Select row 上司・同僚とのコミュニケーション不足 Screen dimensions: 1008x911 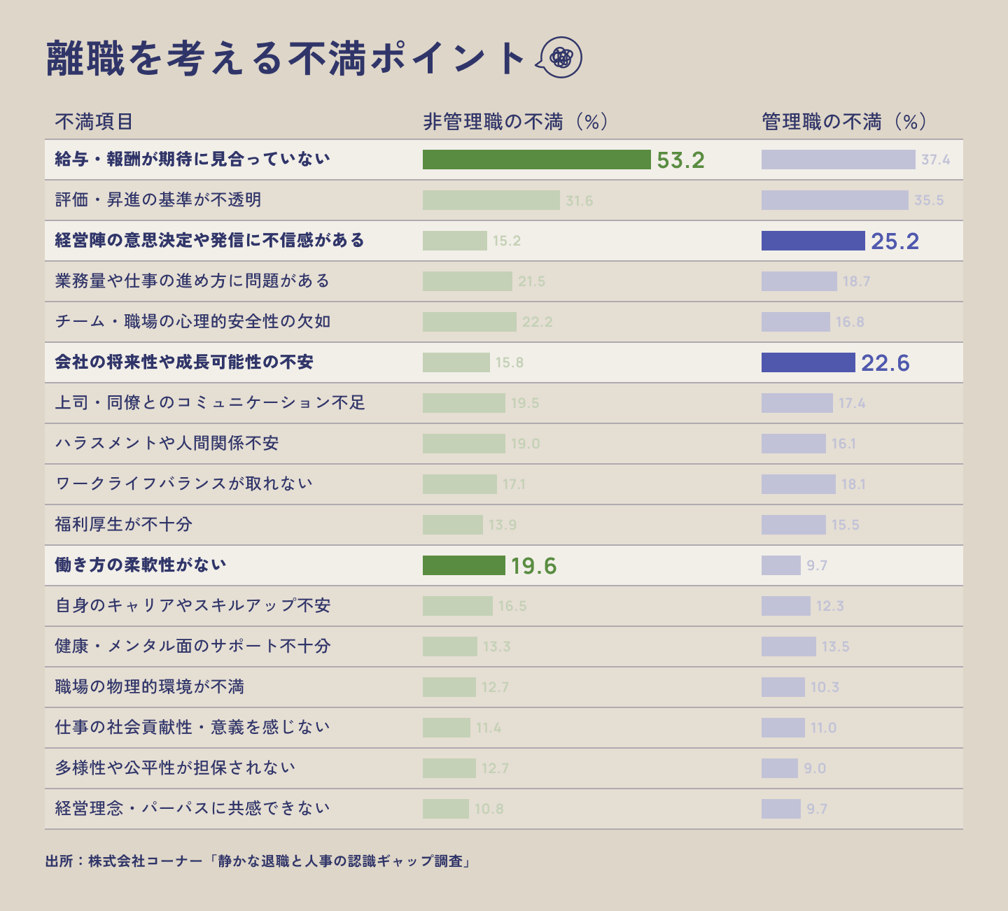[x=504, y=403]
